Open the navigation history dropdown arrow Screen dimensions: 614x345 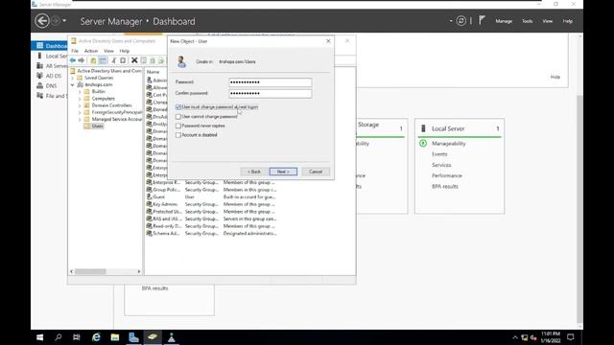[x=64, y=21]
